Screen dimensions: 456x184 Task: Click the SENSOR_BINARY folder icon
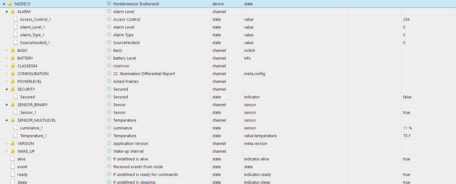(x=12, y=105)
